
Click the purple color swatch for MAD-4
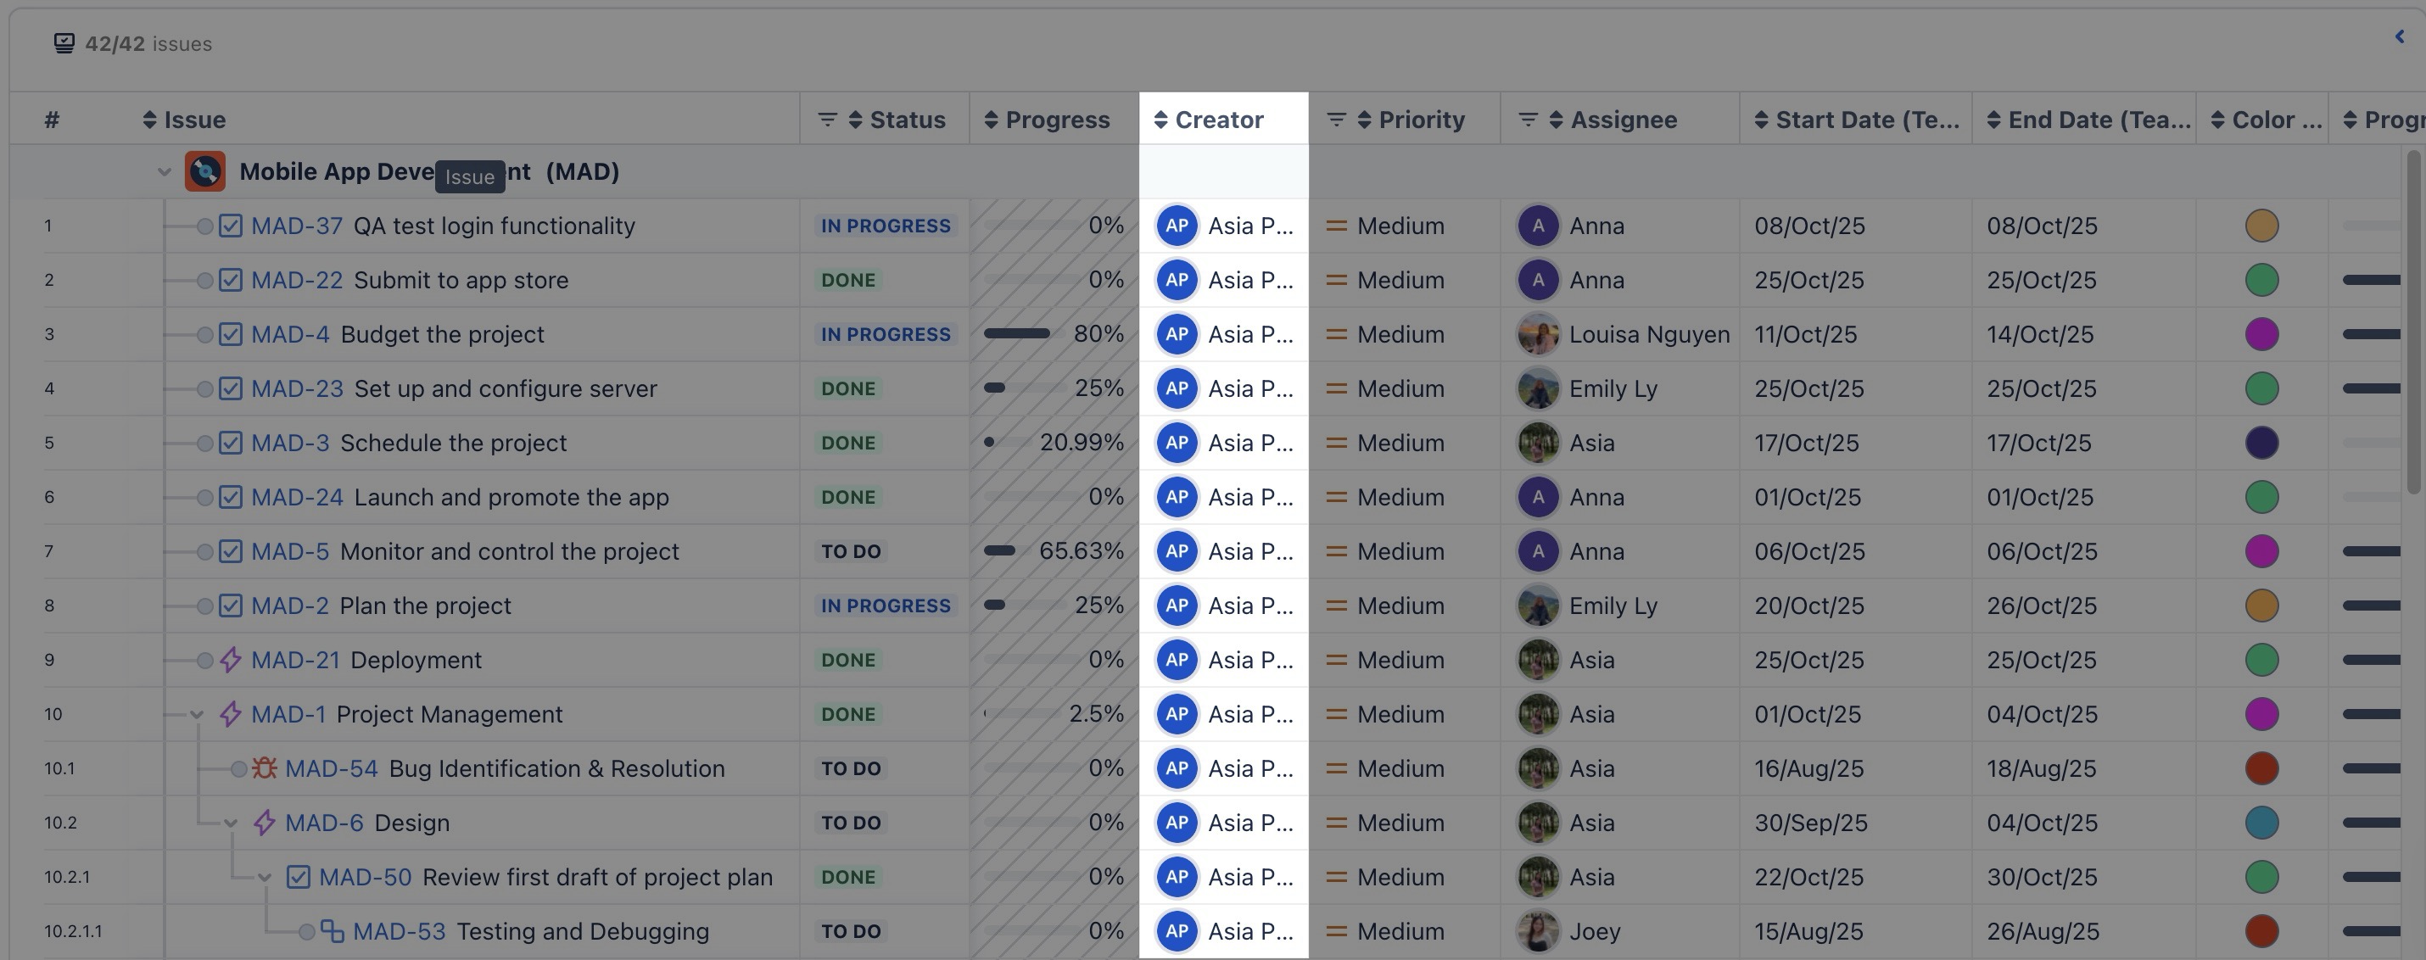(x=2261, y=334)
